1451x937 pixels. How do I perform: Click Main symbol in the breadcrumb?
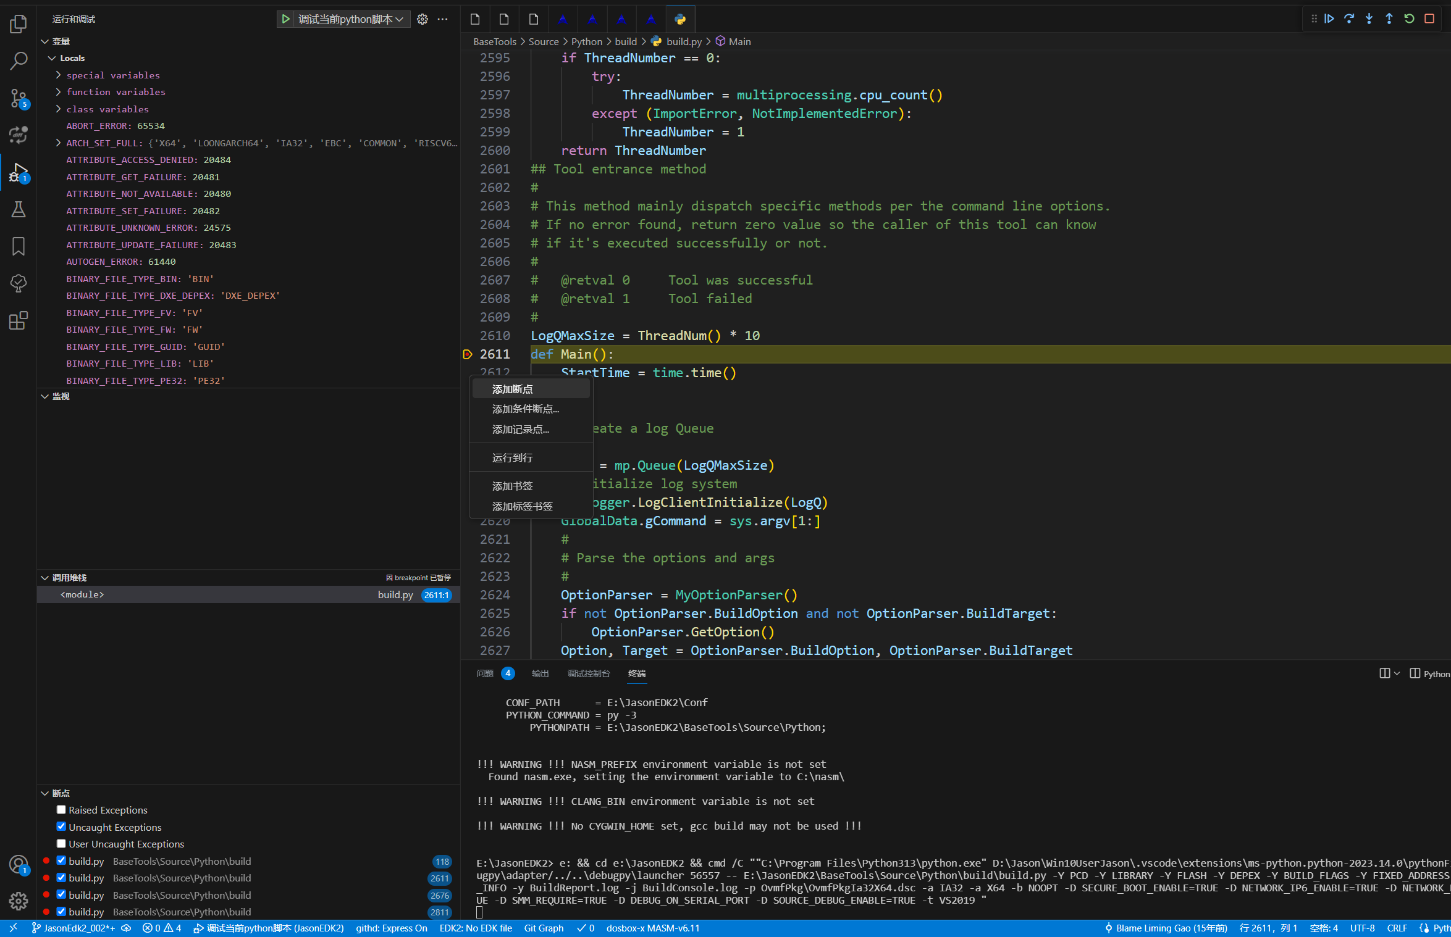[x=739, y=41]
